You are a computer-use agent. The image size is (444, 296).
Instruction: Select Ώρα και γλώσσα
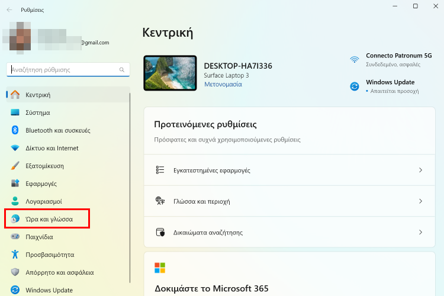point(68,218)
